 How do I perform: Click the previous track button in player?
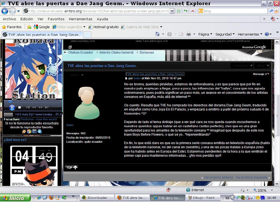pyautogui.click(x=28, y=107)
